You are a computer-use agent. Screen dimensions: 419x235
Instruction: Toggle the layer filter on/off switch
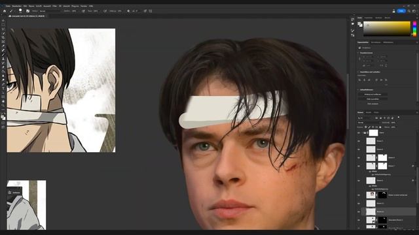coord(399,117)
